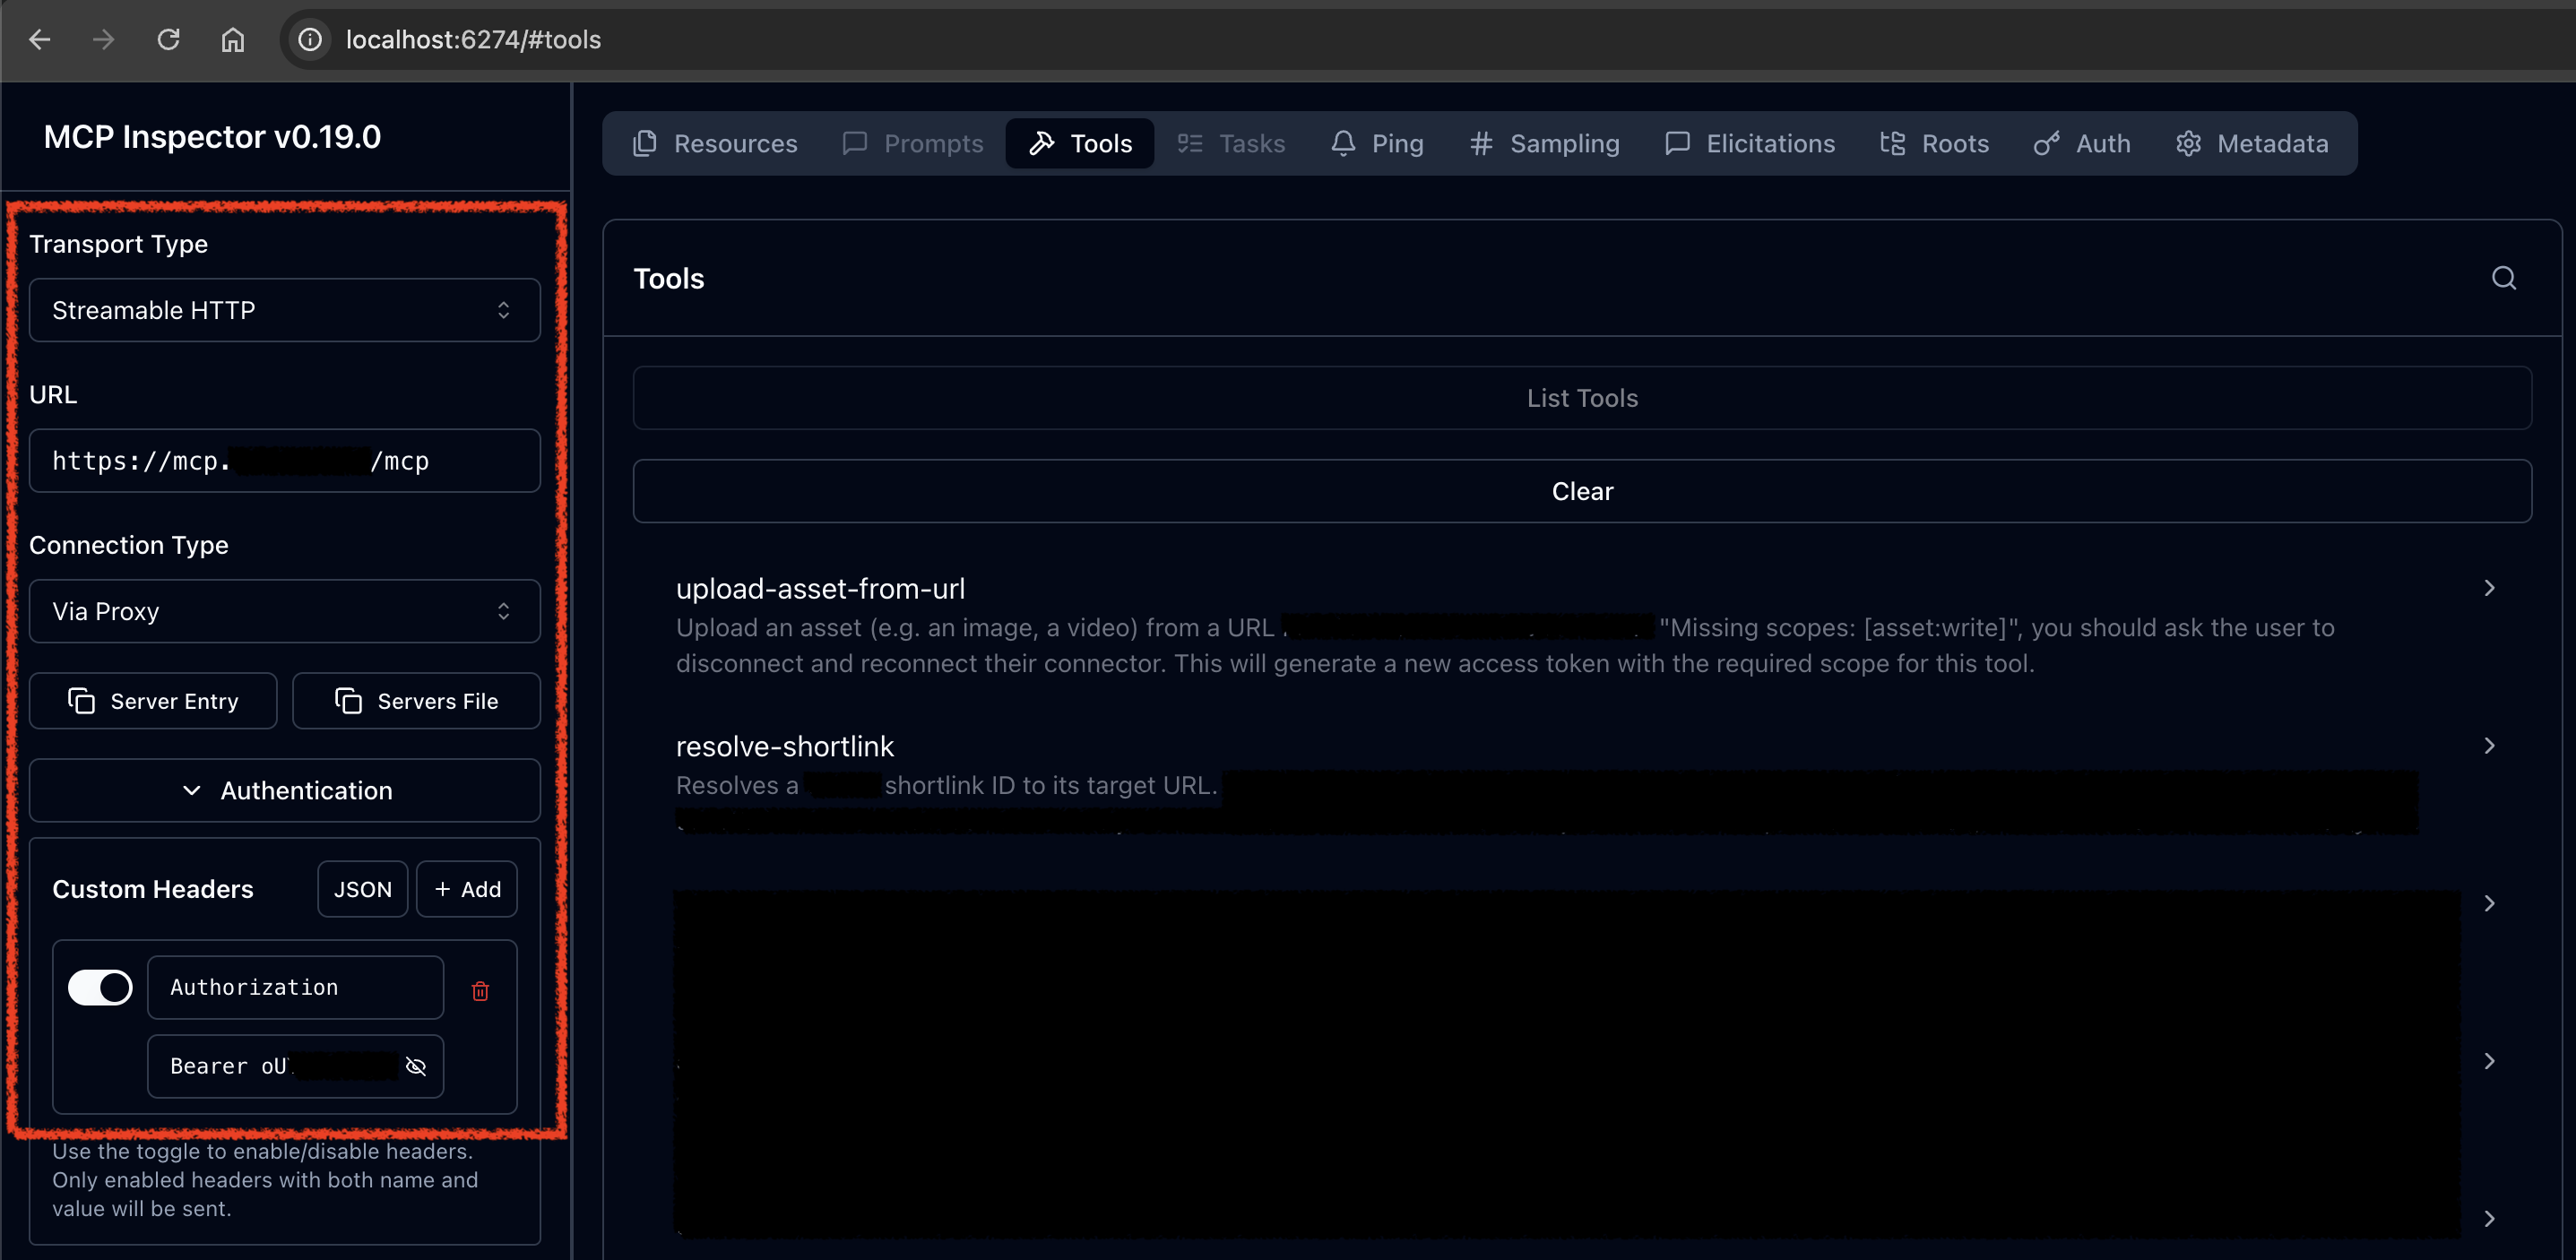This screenshot has height=1260, width=2576.
Task: Open the Sampling tab
Action: (x=1544, y=143)
